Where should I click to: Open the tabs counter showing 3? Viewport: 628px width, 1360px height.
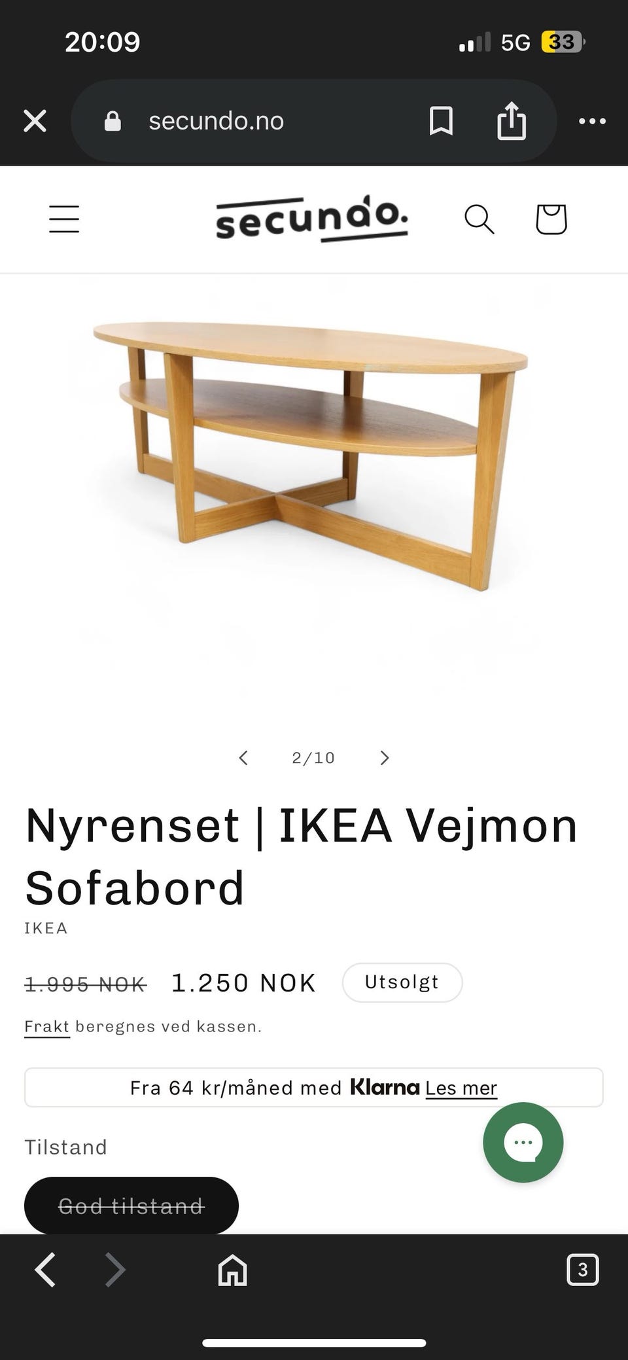click(582, 1270)
